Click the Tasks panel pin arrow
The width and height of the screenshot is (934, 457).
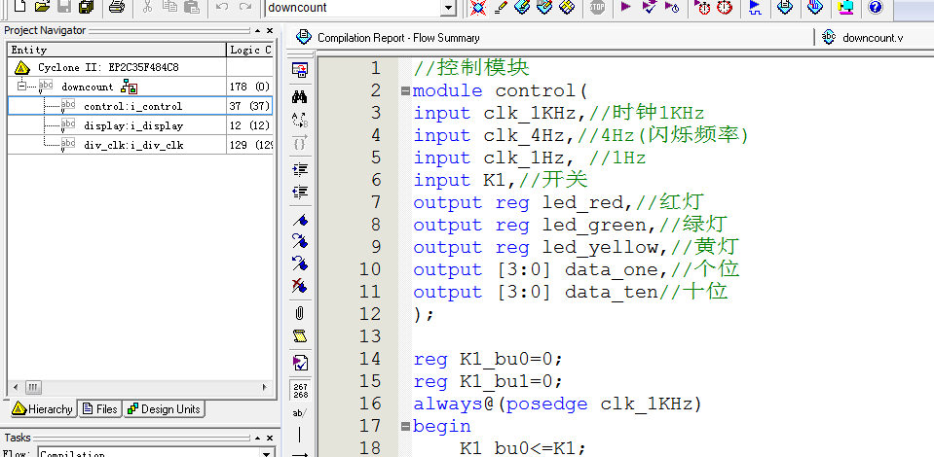[257, 438]
